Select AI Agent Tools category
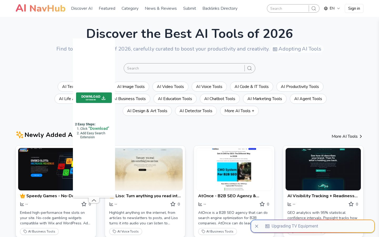The width and height of the screenshot is (379, 237). click(308, 99)
